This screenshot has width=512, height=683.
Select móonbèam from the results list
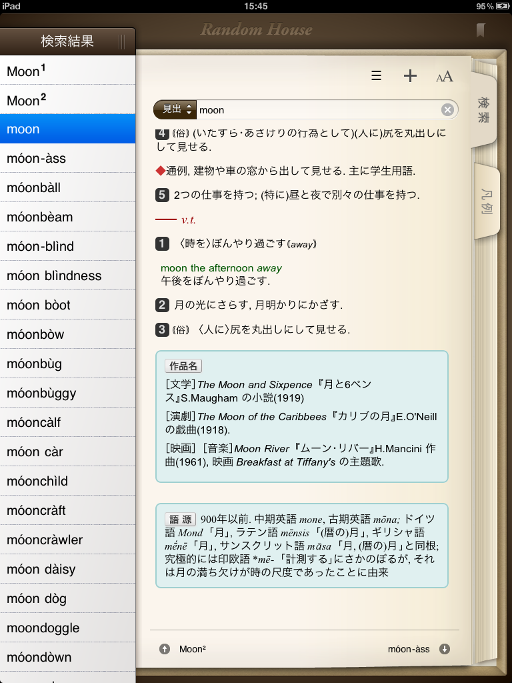pyautogui.click(x=67, y=217)
